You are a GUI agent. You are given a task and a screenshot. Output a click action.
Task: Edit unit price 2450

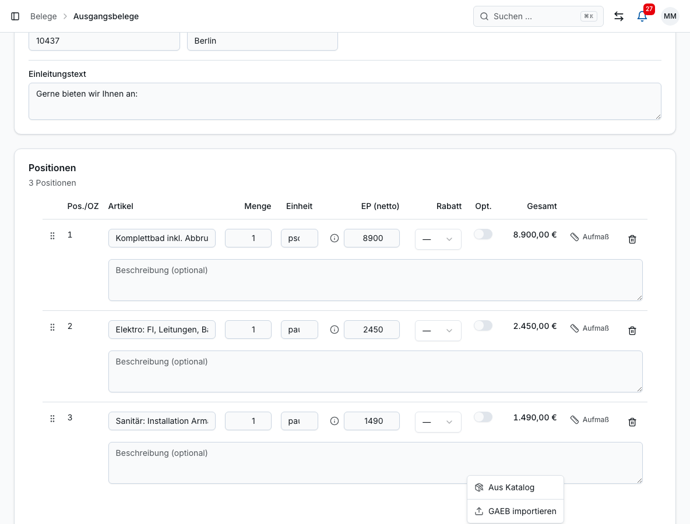pos(372,330)
